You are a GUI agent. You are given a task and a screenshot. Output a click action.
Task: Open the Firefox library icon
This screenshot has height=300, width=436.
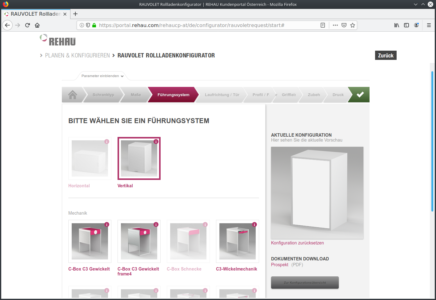[397, 25]
